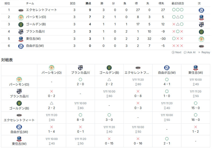Click next-opponent logo in the sixth-place standings row
The width and height of the screenshot is (212, 149).
click(x=201, y=46)
